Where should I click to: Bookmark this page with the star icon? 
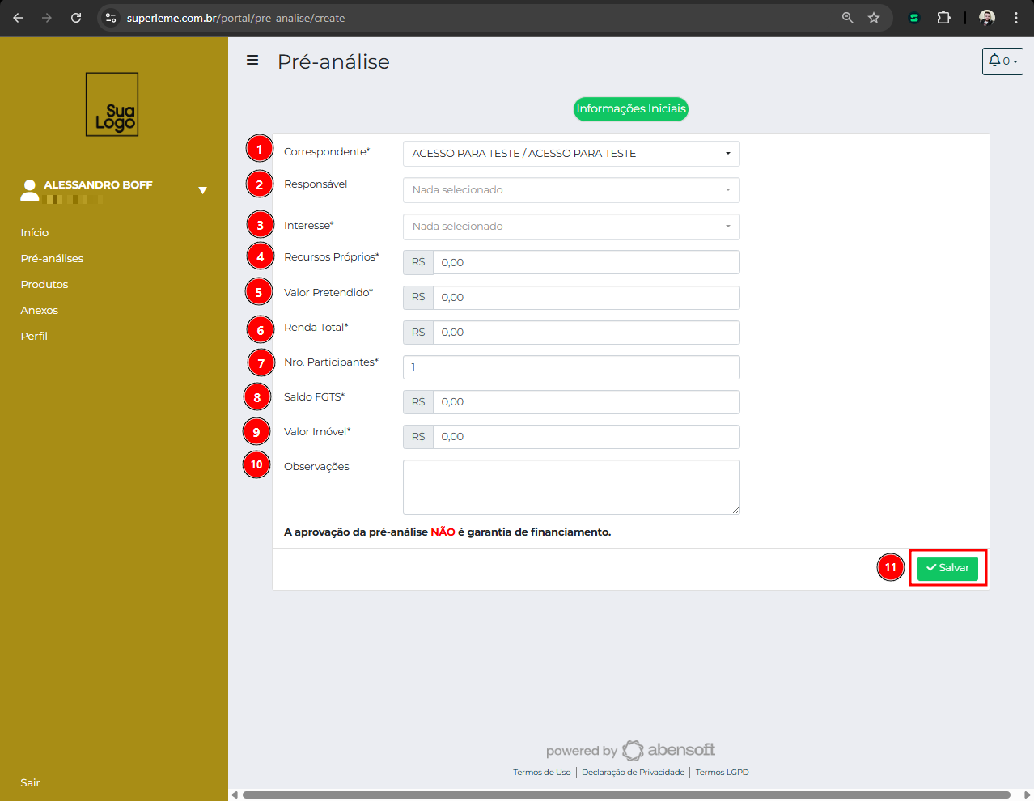click(874, 18)
